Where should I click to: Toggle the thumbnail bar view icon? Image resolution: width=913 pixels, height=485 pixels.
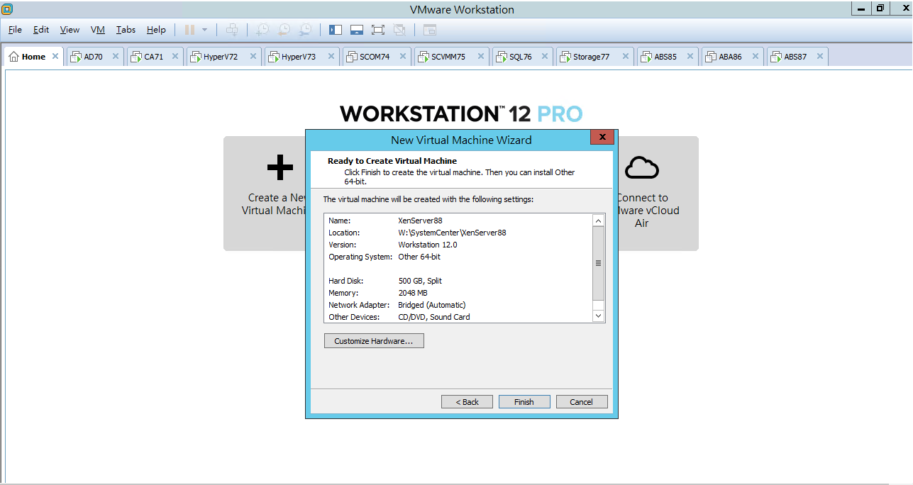(357, 30)
